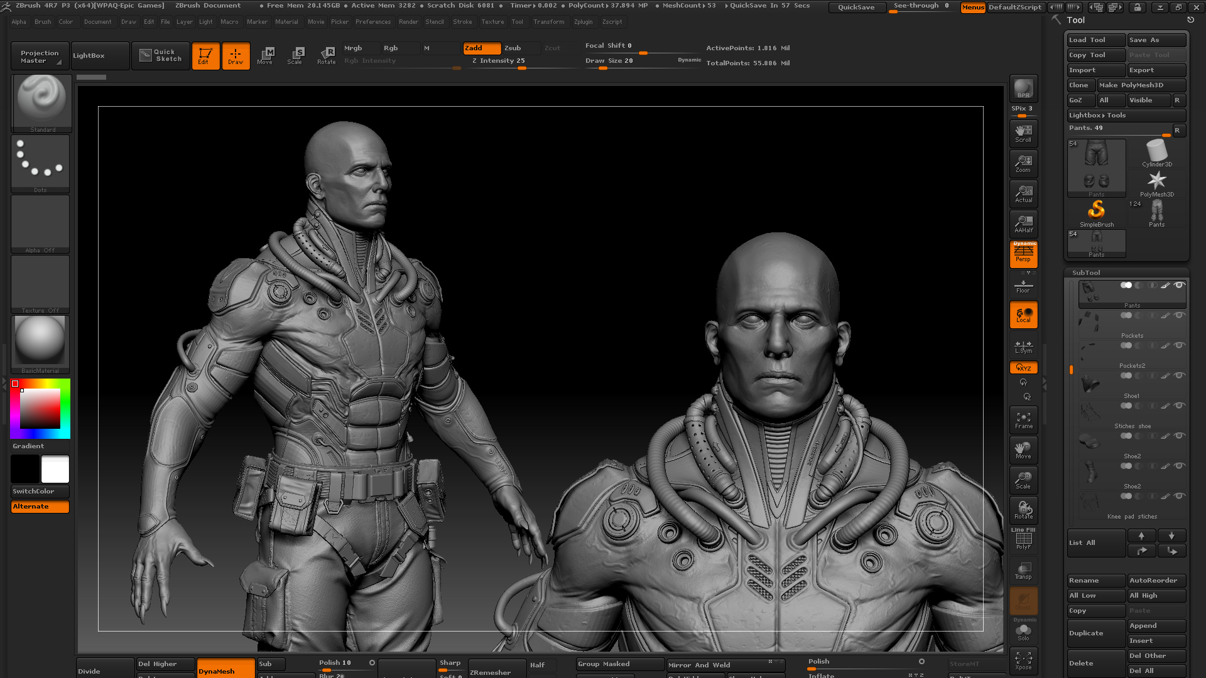Open the Stroke menu
Viewport: 1206px width, 678px height.
pos(462,22)
